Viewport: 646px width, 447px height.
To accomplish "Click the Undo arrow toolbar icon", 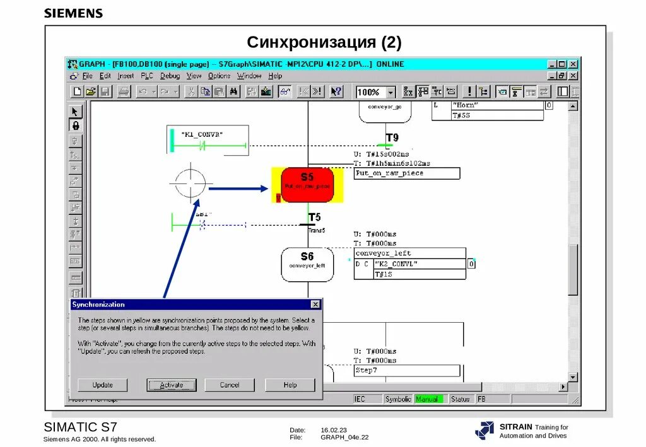I will (x=143, y=91).
